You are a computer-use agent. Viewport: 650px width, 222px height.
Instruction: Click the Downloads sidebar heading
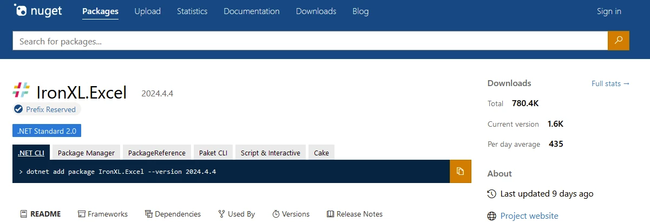coord(509,83)
